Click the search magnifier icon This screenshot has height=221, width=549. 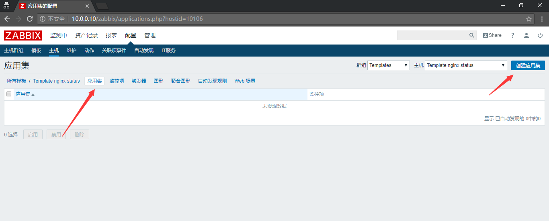point(472,35)
